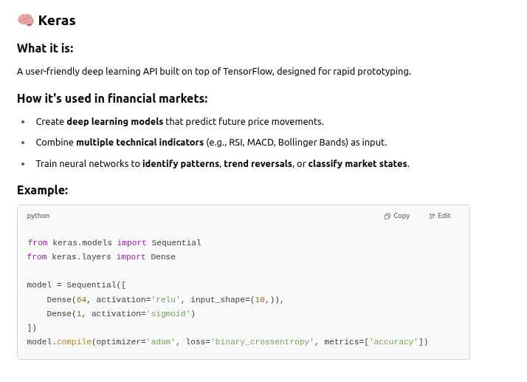Viewport: 527px width, 382px height.
Task: Click the "Example:" heading
Action: [x=43, y=190]
